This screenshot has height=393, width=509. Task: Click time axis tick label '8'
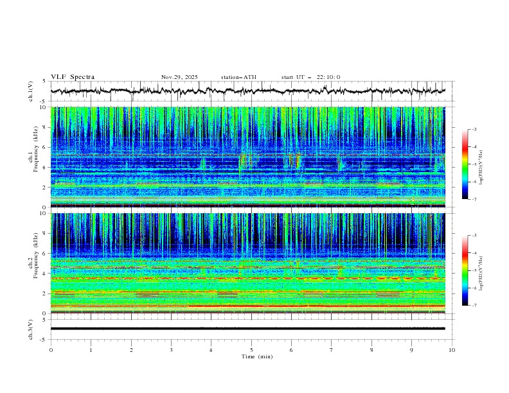(371, 350)
